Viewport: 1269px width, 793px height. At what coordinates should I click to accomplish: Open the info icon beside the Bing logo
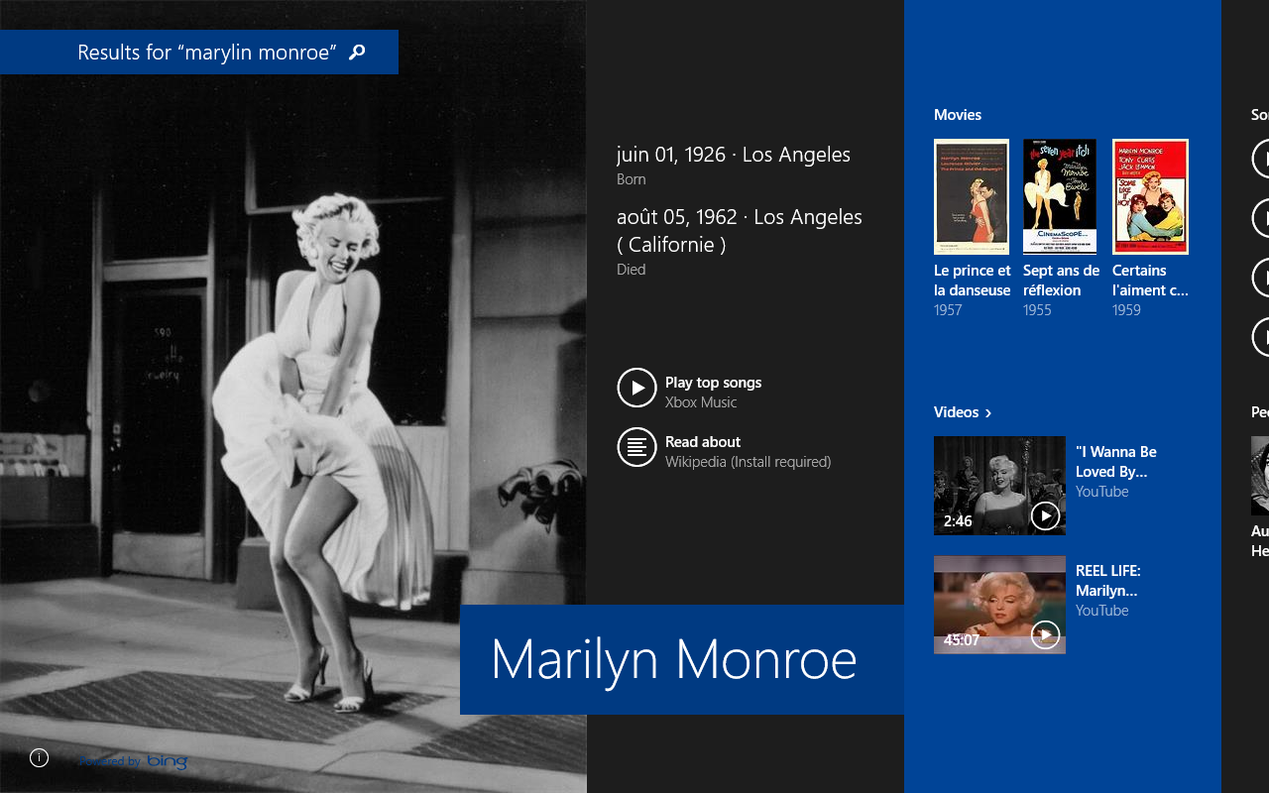click(39, 758)
